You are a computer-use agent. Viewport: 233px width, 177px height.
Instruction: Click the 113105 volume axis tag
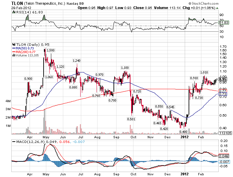tap(225, 133)
